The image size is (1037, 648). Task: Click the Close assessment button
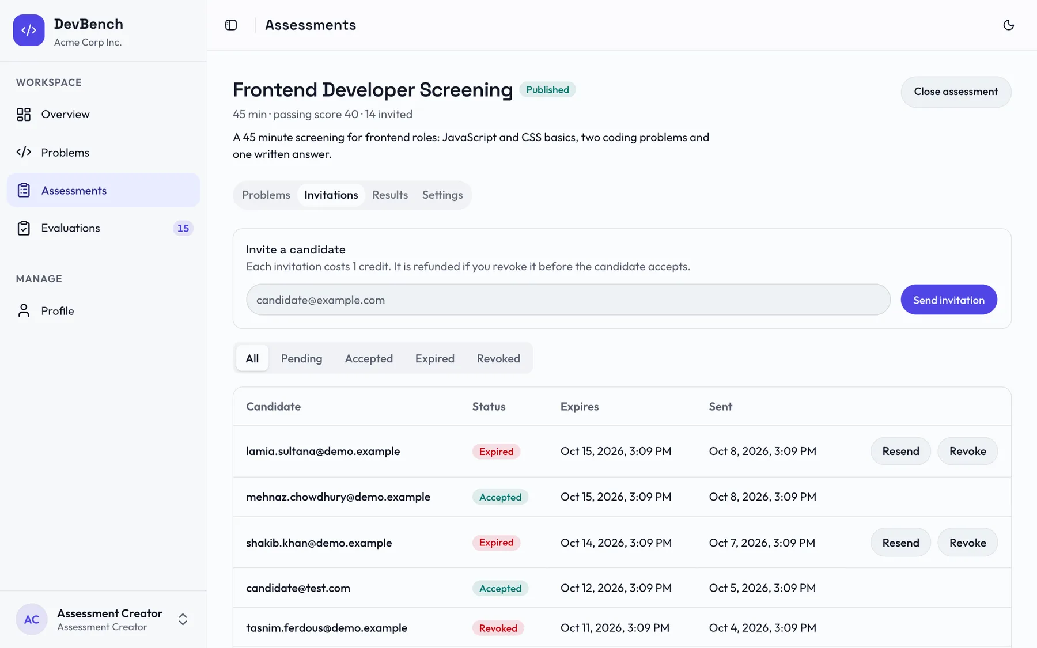tap(956, 92)
